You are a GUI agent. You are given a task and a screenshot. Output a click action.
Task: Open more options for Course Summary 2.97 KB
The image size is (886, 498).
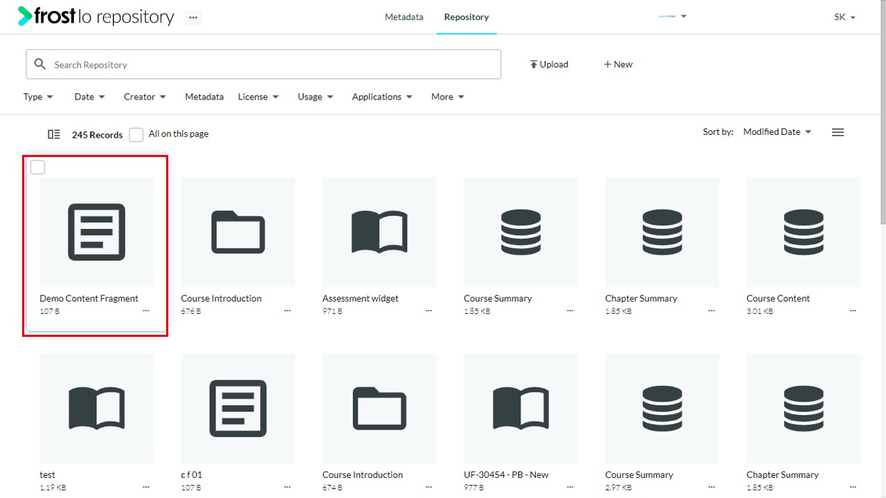pos(712,488)
